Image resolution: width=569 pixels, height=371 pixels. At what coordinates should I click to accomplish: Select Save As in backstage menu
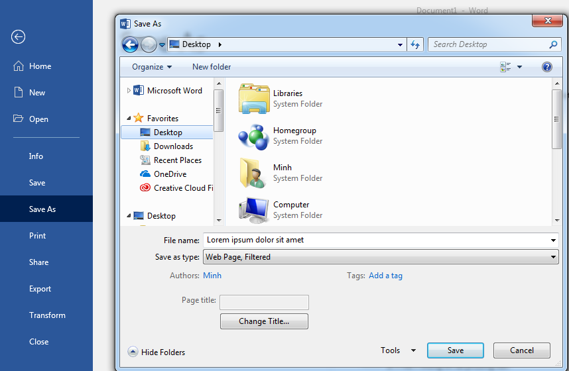[x=42, y=209]
